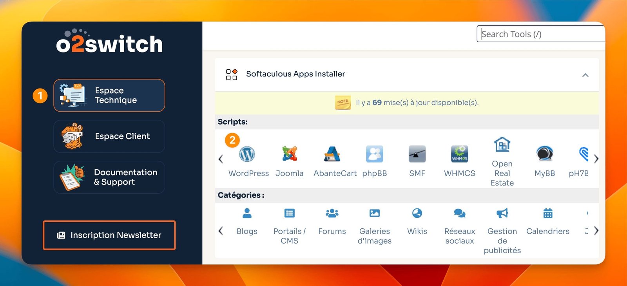Click the Wikis category label
627x286 pixels.
(417, 231)
